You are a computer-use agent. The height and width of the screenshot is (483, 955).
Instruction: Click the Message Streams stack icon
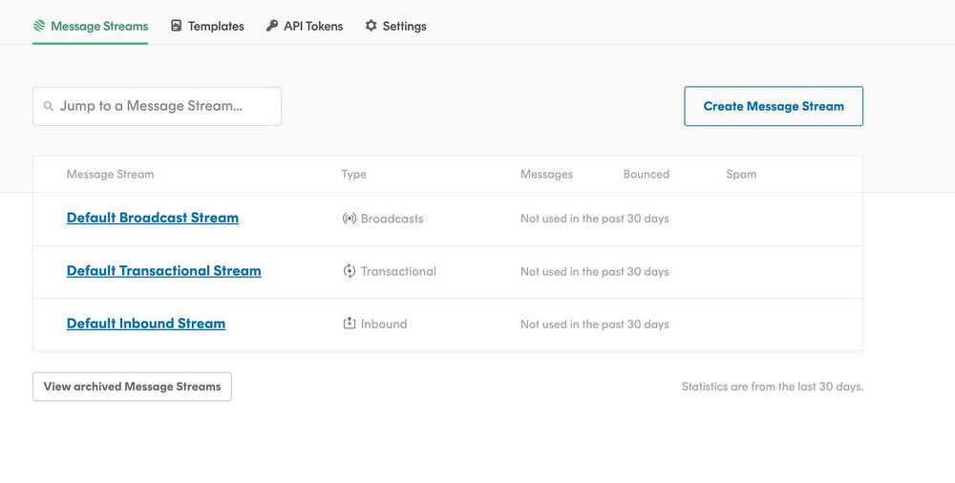(39, 26)
